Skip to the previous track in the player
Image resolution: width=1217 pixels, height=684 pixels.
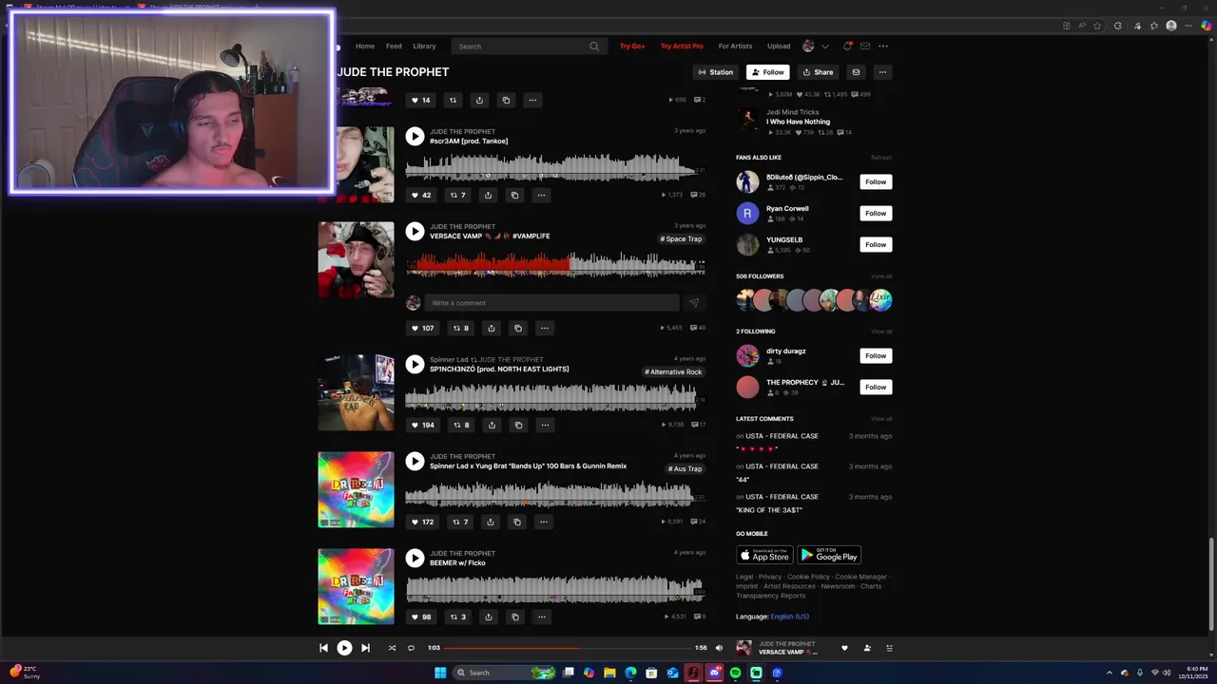[323, 648]
